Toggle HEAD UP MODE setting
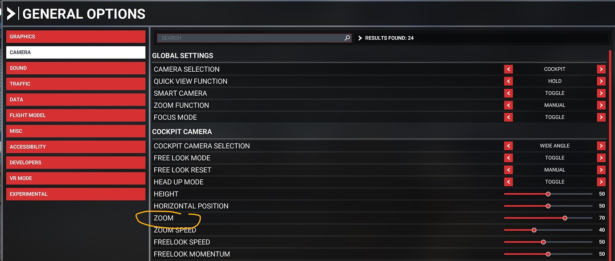 pos(601,182)
